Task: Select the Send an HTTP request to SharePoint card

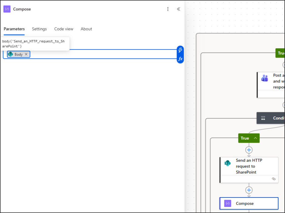Action: [x=249, y=166]
